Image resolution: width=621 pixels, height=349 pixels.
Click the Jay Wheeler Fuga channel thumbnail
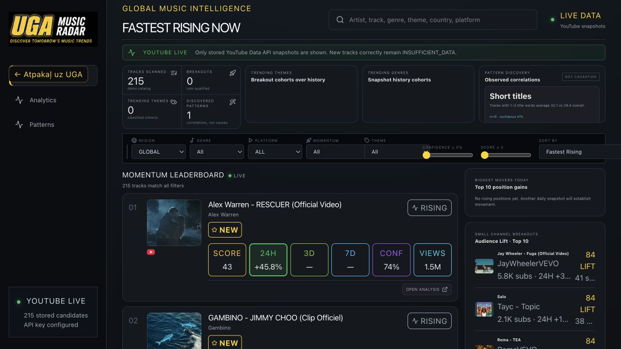point(484,266)
